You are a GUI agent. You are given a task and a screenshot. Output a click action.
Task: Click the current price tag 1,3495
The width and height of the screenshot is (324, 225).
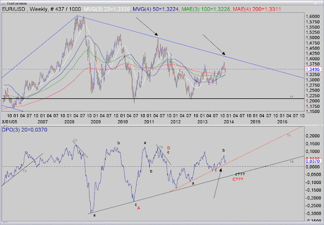(x=312, y=69)
